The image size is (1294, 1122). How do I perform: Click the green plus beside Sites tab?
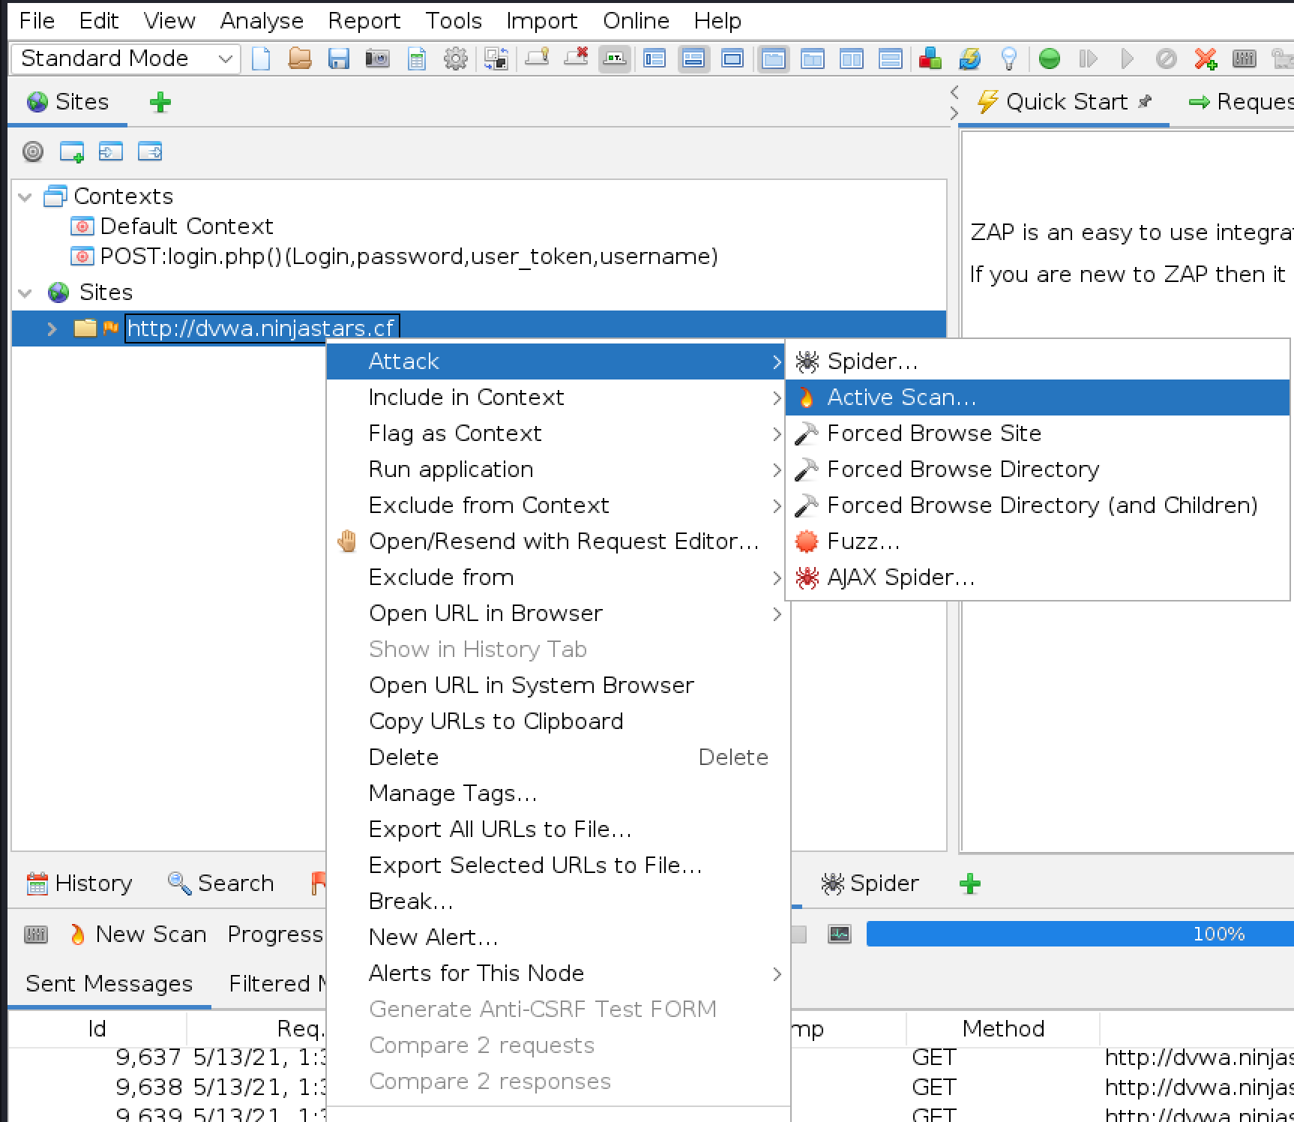(160, 102)
